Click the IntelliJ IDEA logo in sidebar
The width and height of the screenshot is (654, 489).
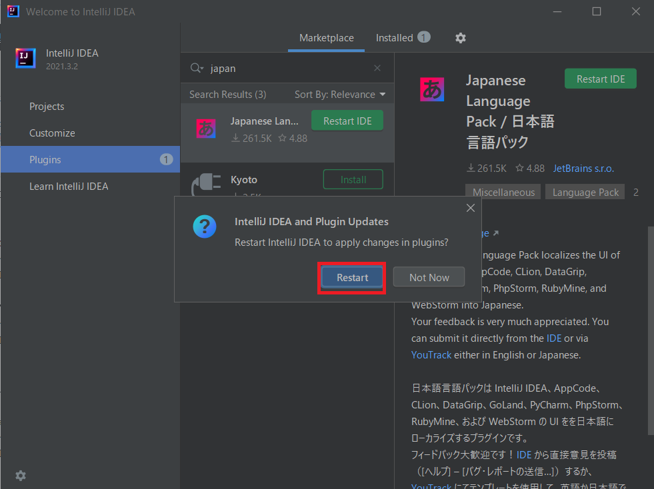(25, 58)
